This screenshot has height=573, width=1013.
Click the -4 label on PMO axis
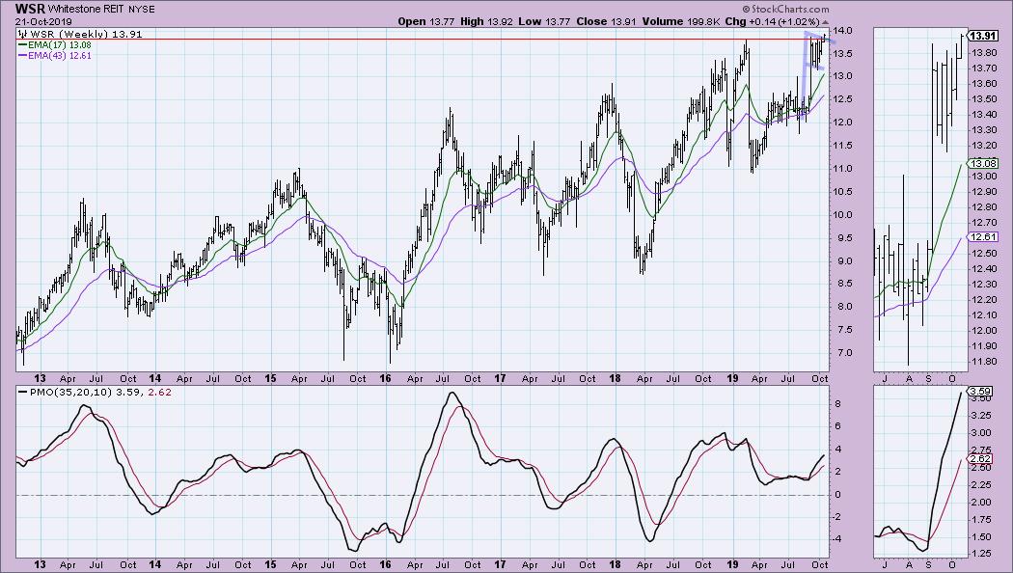coord(838,539)
